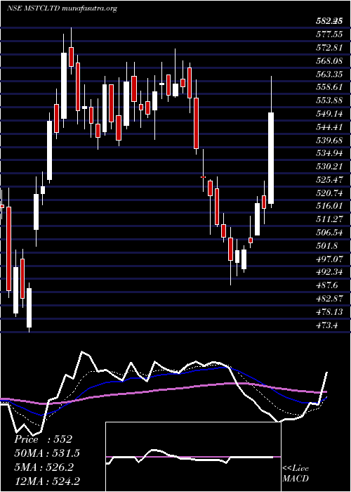The image size is (351, 492).
Task: Select the 506.54 price axis label
Action: tap(329, 233)
